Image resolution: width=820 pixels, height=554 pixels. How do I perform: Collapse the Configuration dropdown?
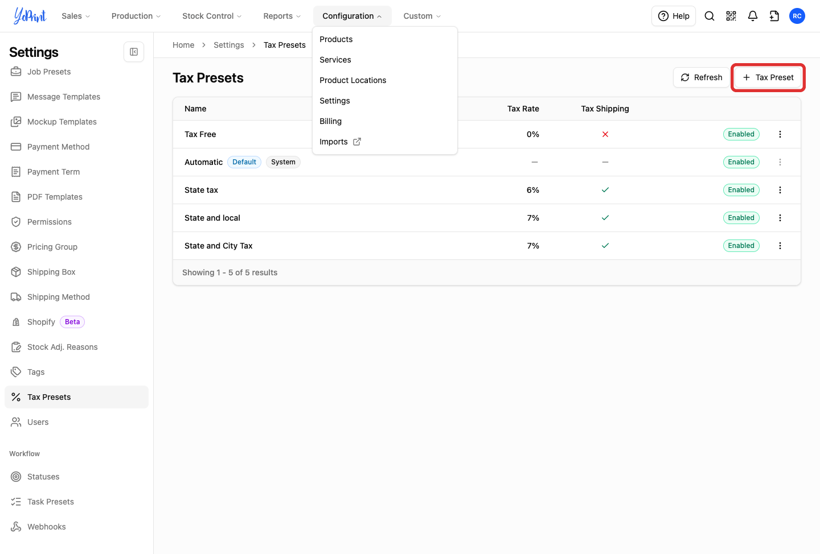coord(352,16)
